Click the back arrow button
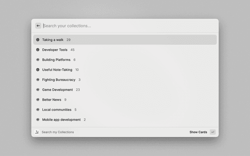The height and width of the screenshot is (156, 250). click(38, 26)
